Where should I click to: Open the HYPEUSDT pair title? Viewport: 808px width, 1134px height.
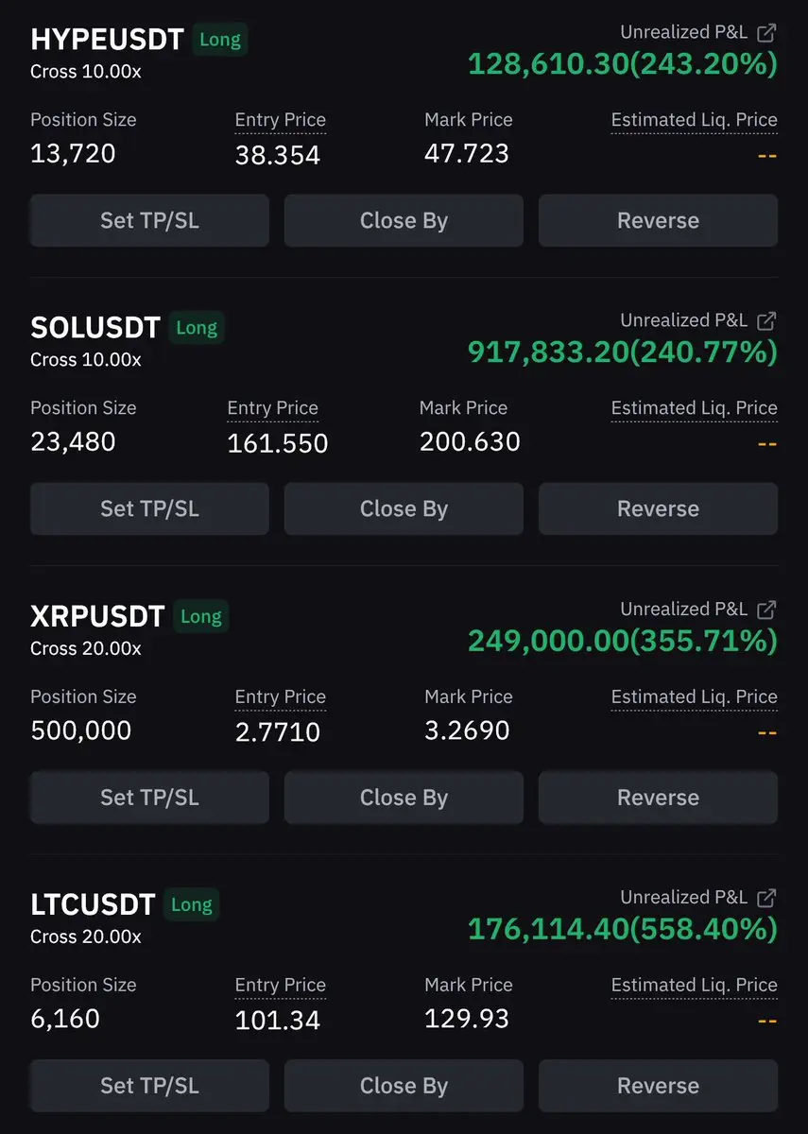(x=107, y=39)
